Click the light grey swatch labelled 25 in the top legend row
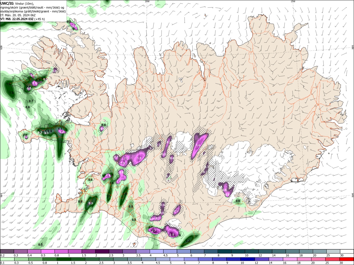354x265 pixels. pyautogui.click(x=333, y=251)
